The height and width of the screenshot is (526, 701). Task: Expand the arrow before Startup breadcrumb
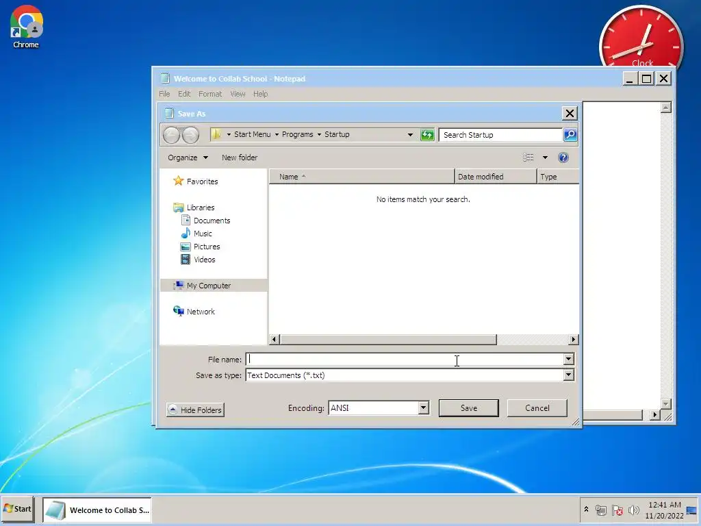coord(319,134)
